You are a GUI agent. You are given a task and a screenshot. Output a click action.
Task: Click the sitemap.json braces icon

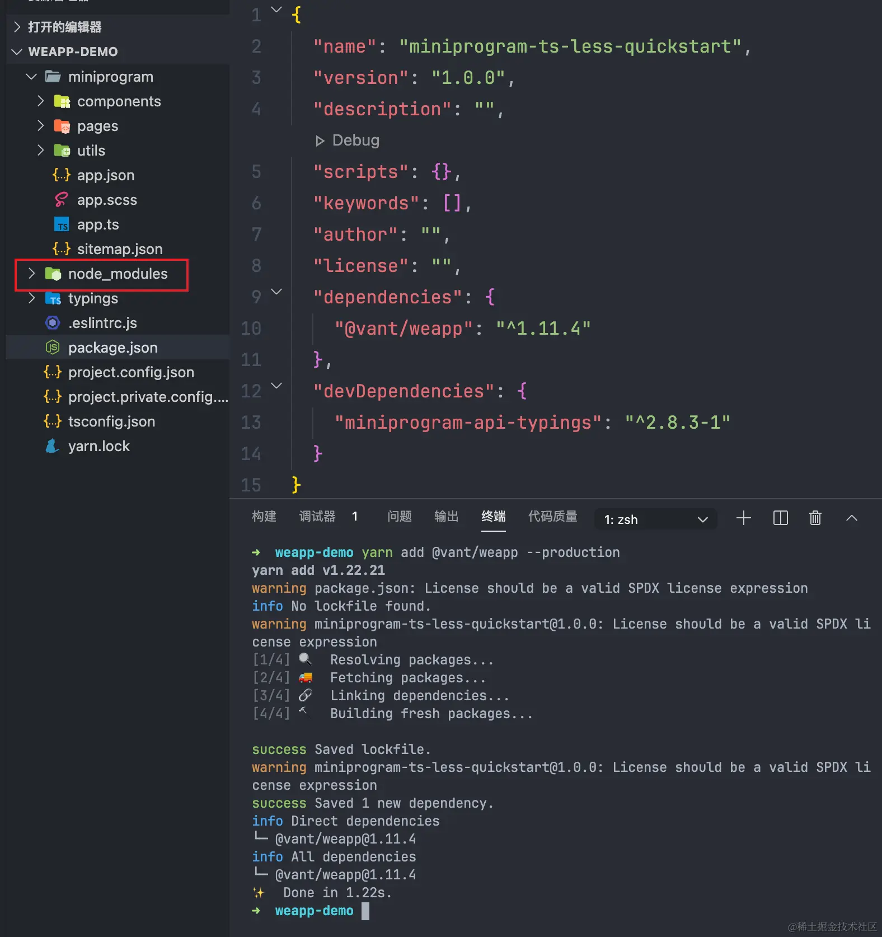pos(62,249)
